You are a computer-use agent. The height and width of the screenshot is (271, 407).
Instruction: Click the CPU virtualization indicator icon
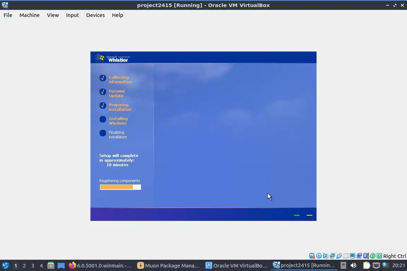366,256
